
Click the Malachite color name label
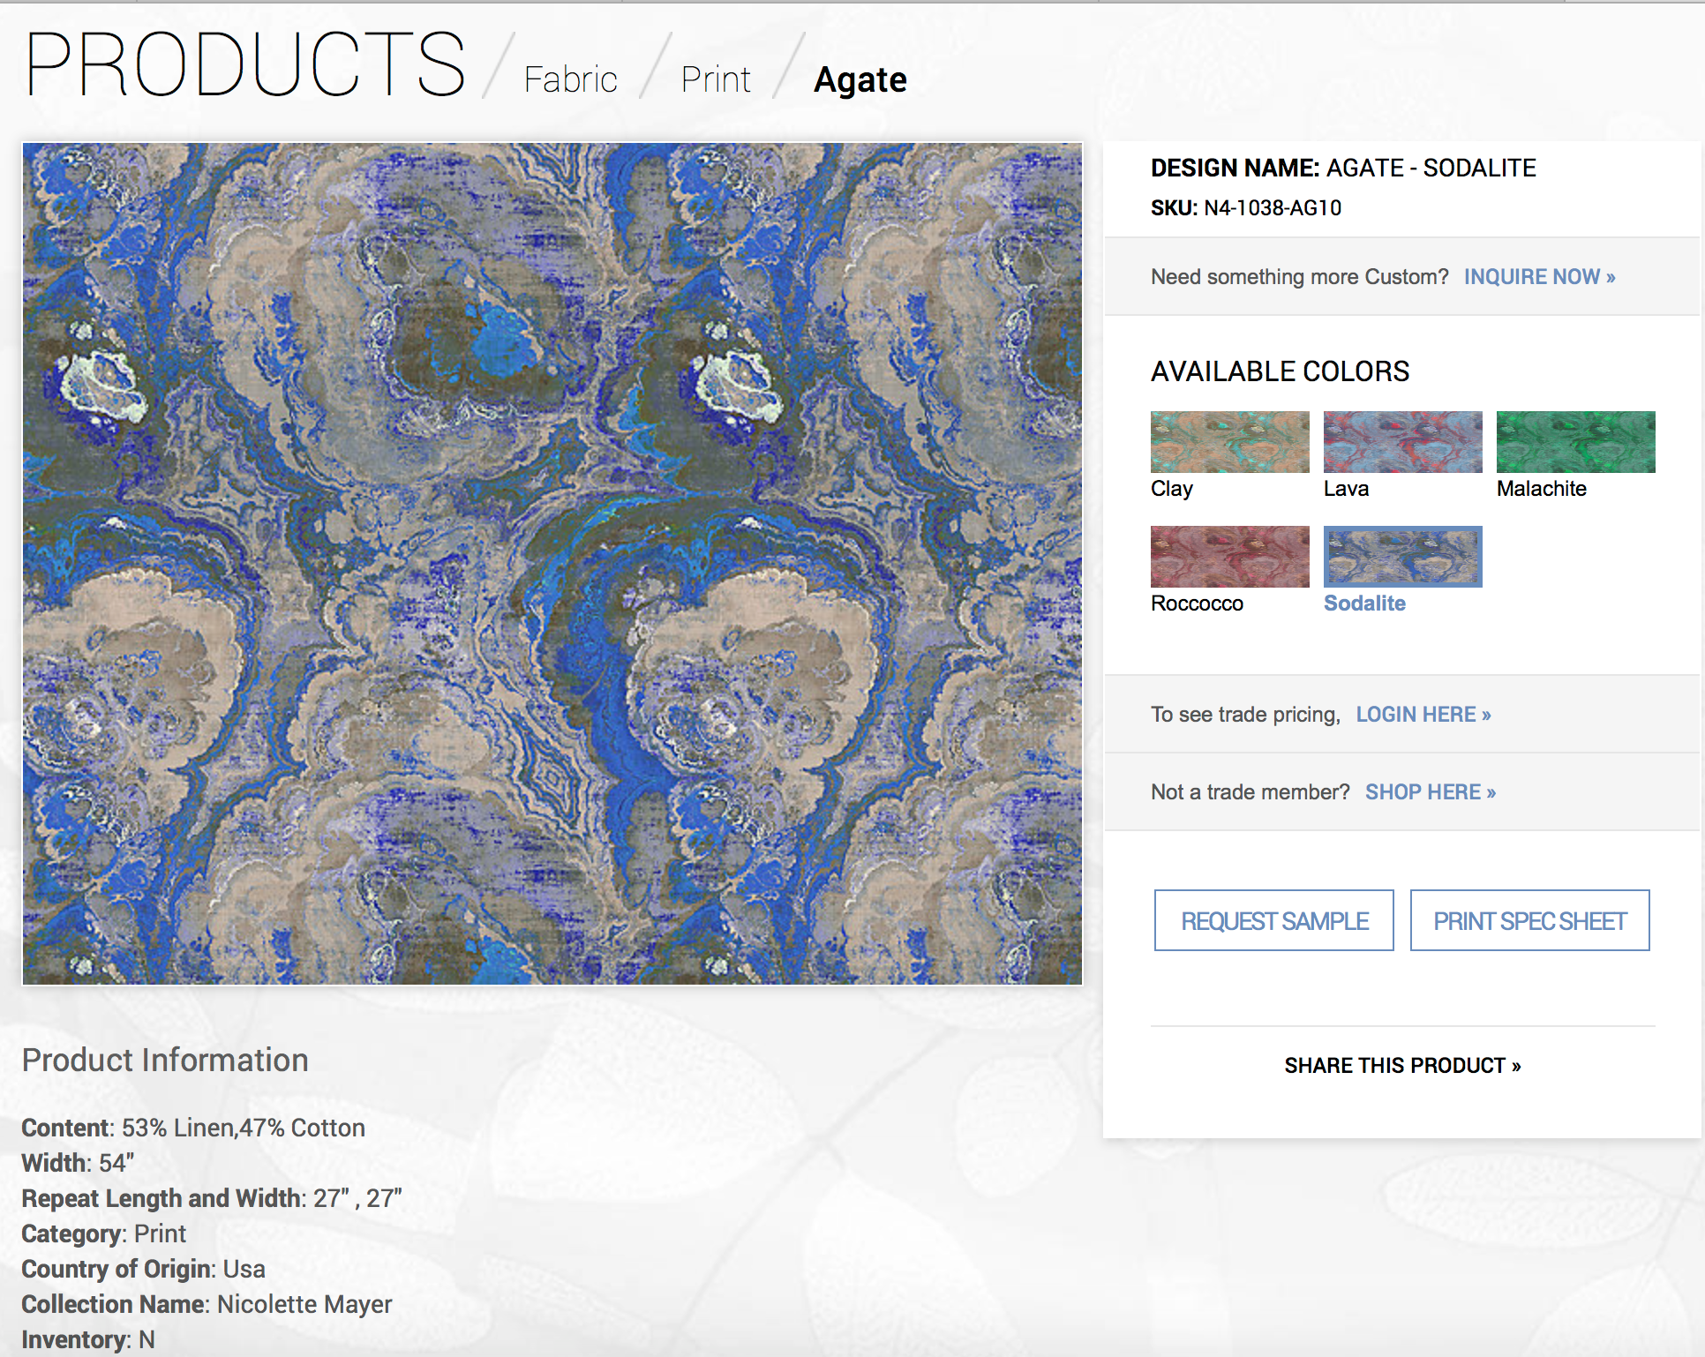[1541, 489]
